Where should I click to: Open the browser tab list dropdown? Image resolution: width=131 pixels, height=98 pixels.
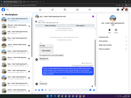point(2,2)
